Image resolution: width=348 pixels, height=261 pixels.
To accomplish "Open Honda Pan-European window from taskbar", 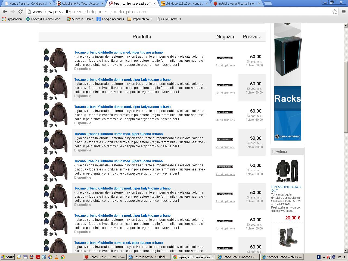I will (237, 257).
